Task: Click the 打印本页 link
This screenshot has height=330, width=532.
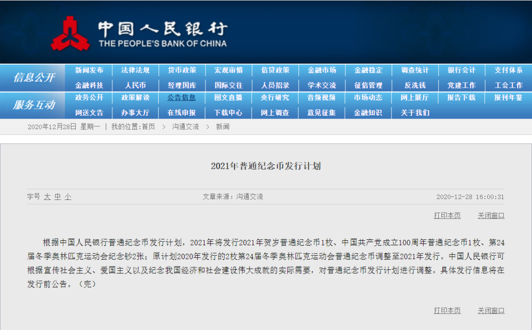Action: [x=447, y=215]
